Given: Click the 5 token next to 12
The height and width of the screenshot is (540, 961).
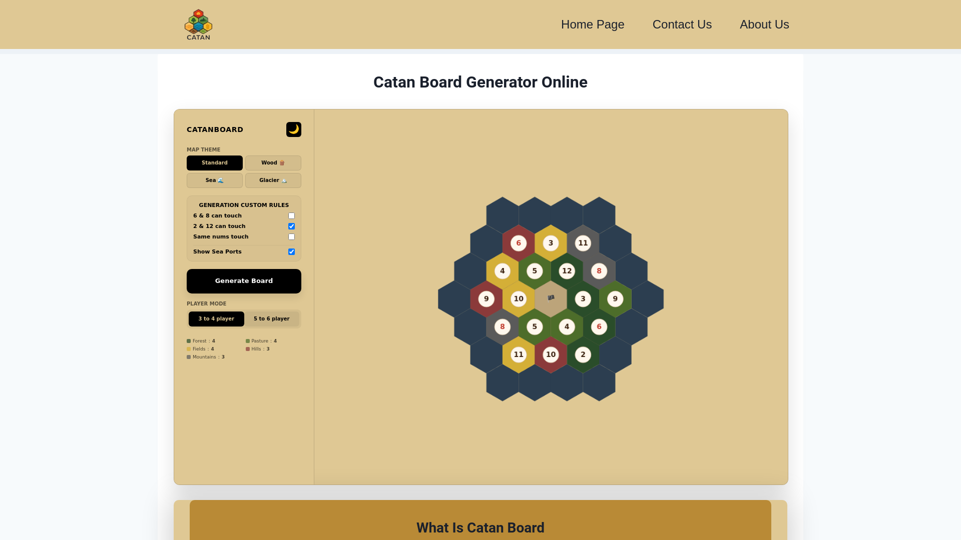Looking at the screenshot, I should [x=535, y=271].
